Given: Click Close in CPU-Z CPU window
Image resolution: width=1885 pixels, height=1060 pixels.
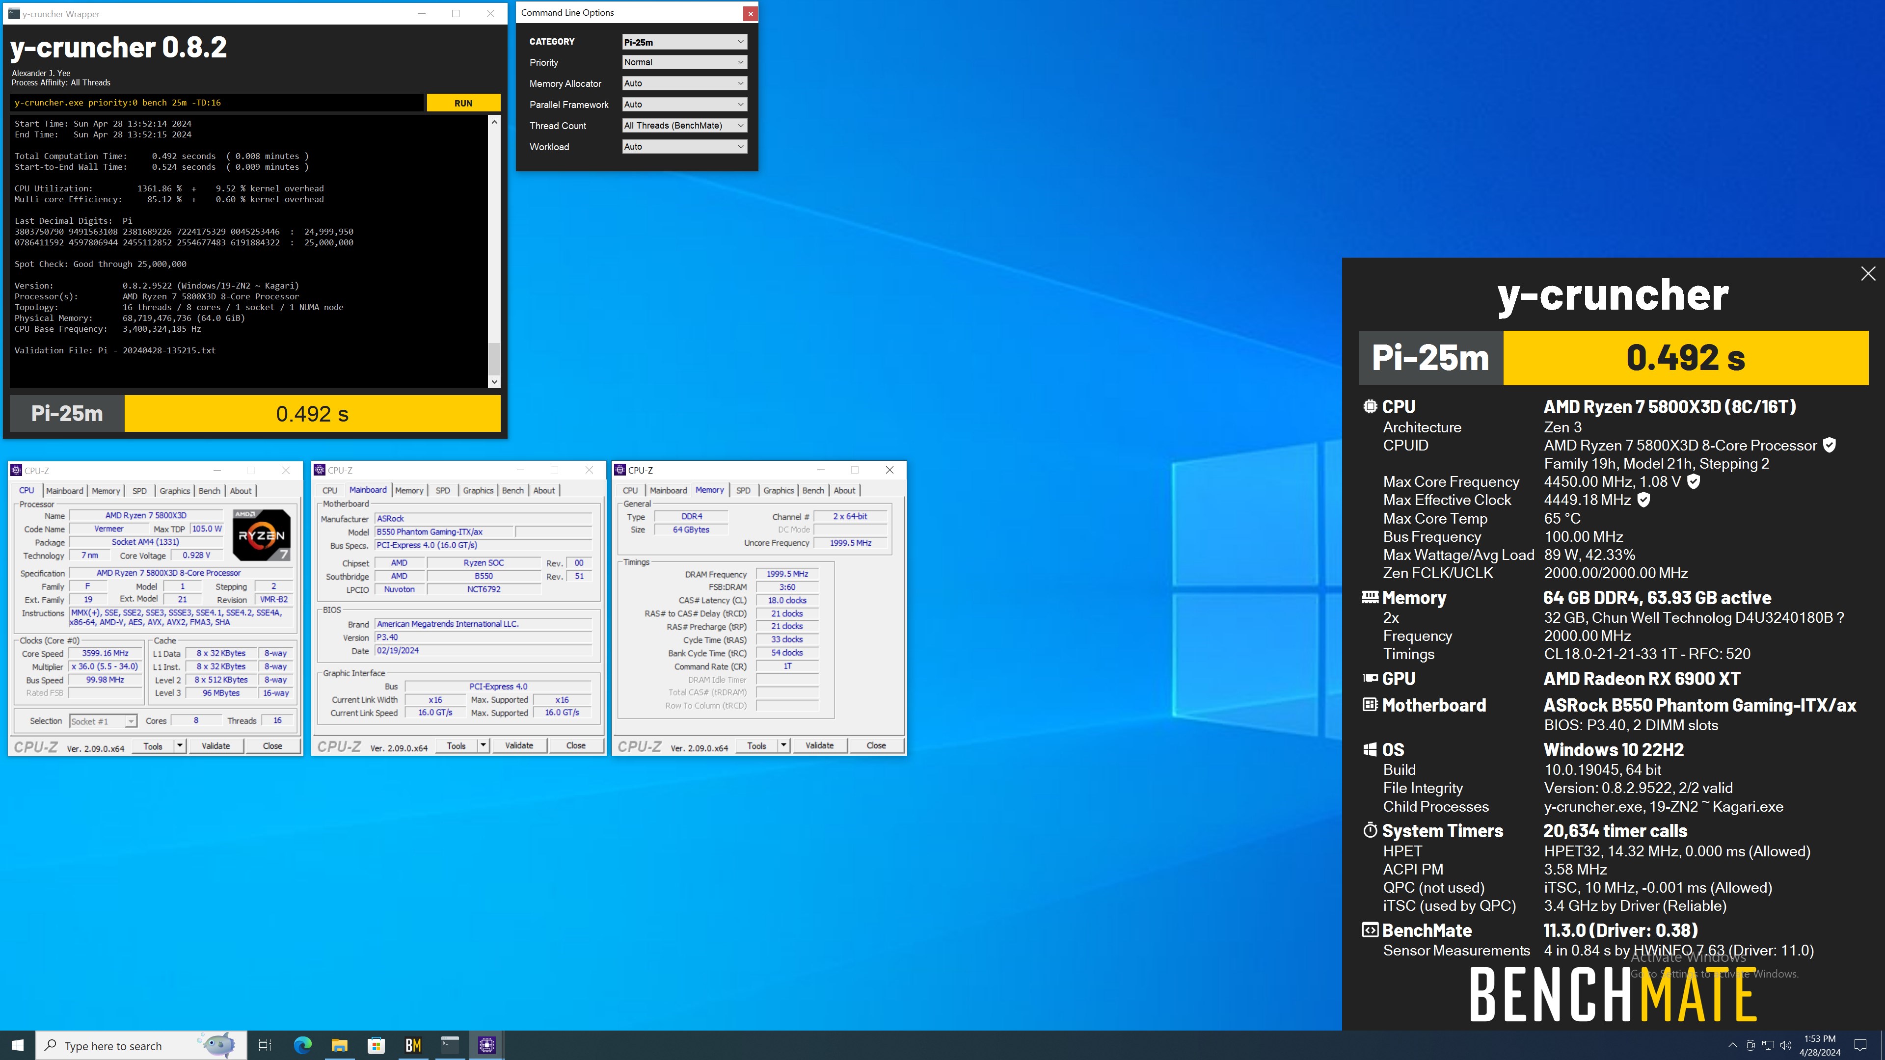Looking at the screenshot, I should [x=272, y=745].
